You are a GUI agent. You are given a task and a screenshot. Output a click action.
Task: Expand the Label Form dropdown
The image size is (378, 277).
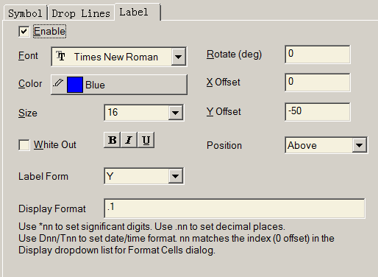pos(175,176)
